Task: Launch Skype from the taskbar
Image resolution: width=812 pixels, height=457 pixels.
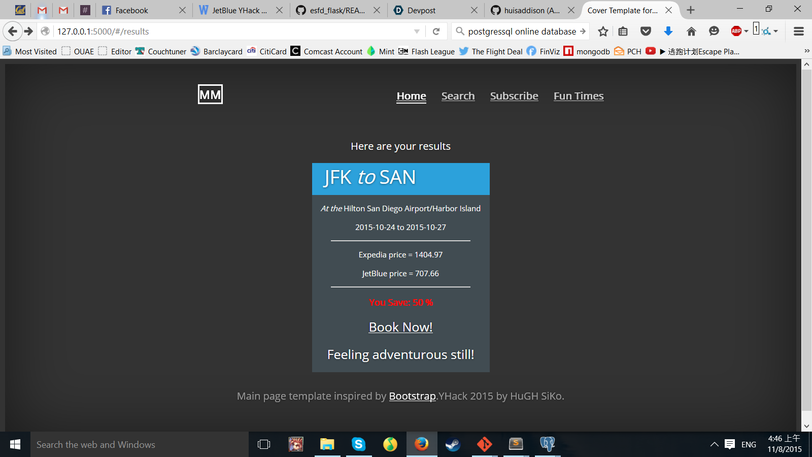Action: (359, 444)
